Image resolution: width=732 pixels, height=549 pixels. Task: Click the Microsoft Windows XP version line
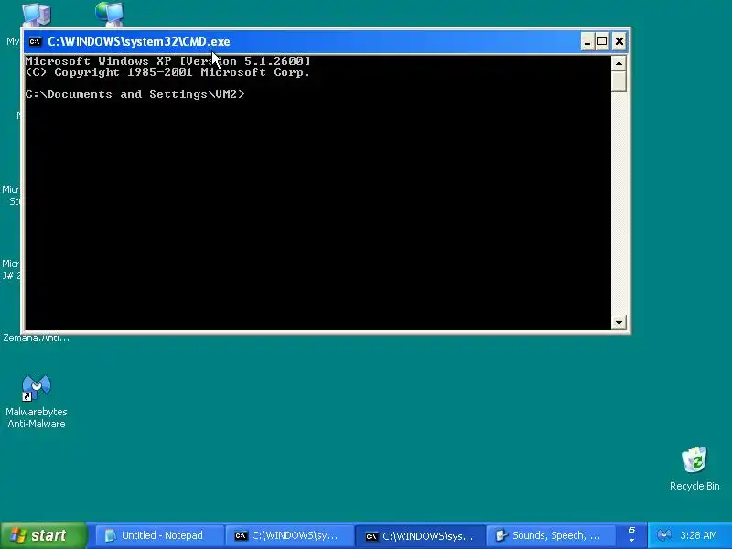[x=167, y=61]
